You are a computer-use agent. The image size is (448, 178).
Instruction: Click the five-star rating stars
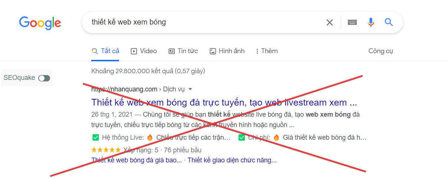coord(106,150)
